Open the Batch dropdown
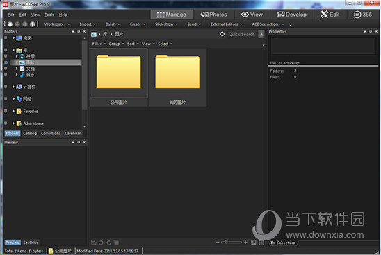 tap(113, 24)
